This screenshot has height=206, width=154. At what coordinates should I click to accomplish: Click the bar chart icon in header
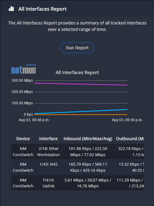11,9
